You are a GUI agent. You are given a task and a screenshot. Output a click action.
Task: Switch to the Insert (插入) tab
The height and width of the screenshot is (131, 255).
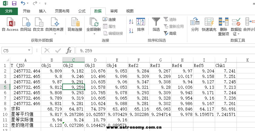click(43, 11)
